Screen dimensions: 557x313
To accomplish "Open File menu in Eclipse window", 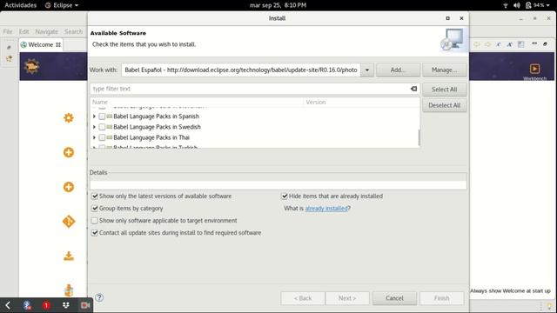I will point(8,31).
